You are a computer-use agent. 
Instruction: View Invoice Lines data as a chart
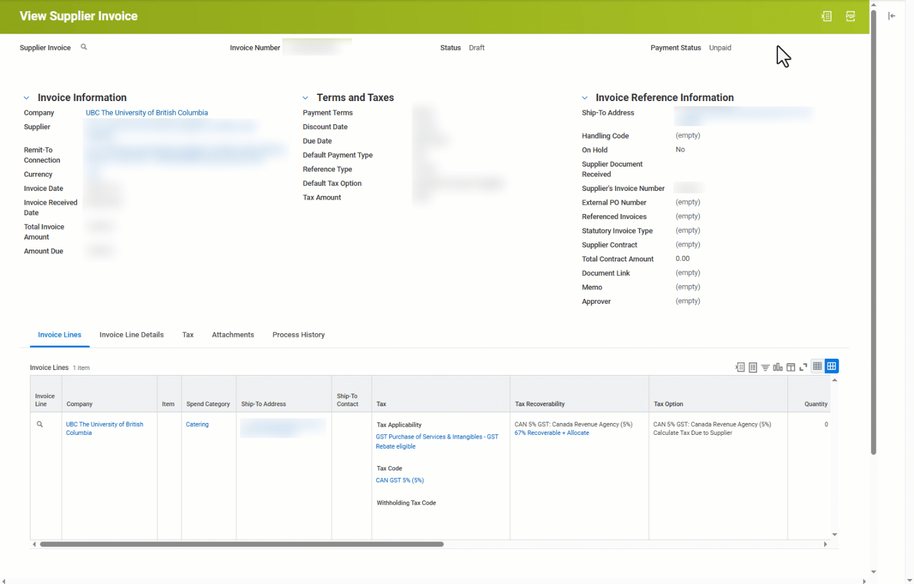777,367
